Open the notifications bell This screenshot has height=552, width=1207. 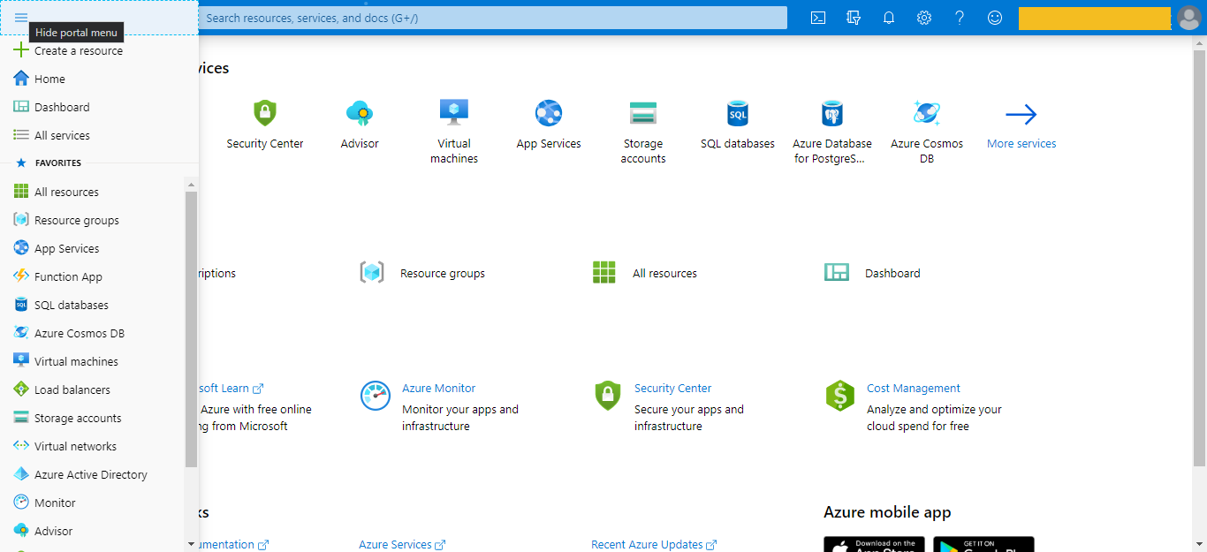point(888,17)
